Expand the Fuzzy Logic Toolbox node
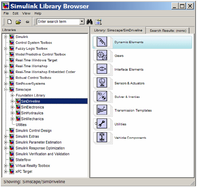This screenshot has height=187, width=197. click(5, 49)
